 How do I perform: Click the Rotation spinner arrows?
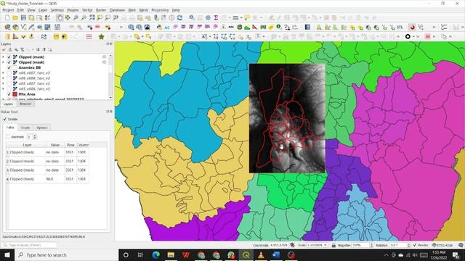[408, 245]
